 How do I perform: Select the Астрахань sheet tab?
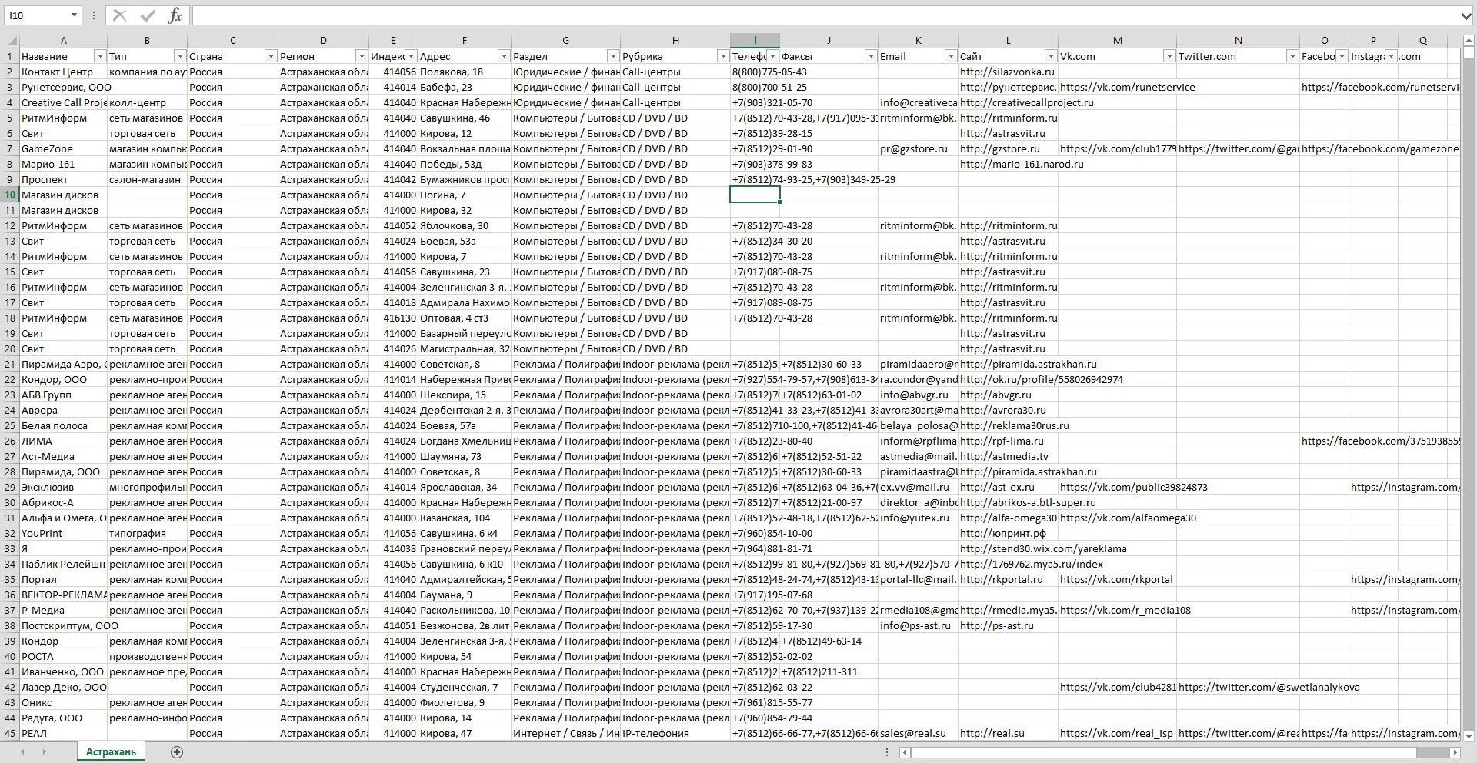[111, 752]
